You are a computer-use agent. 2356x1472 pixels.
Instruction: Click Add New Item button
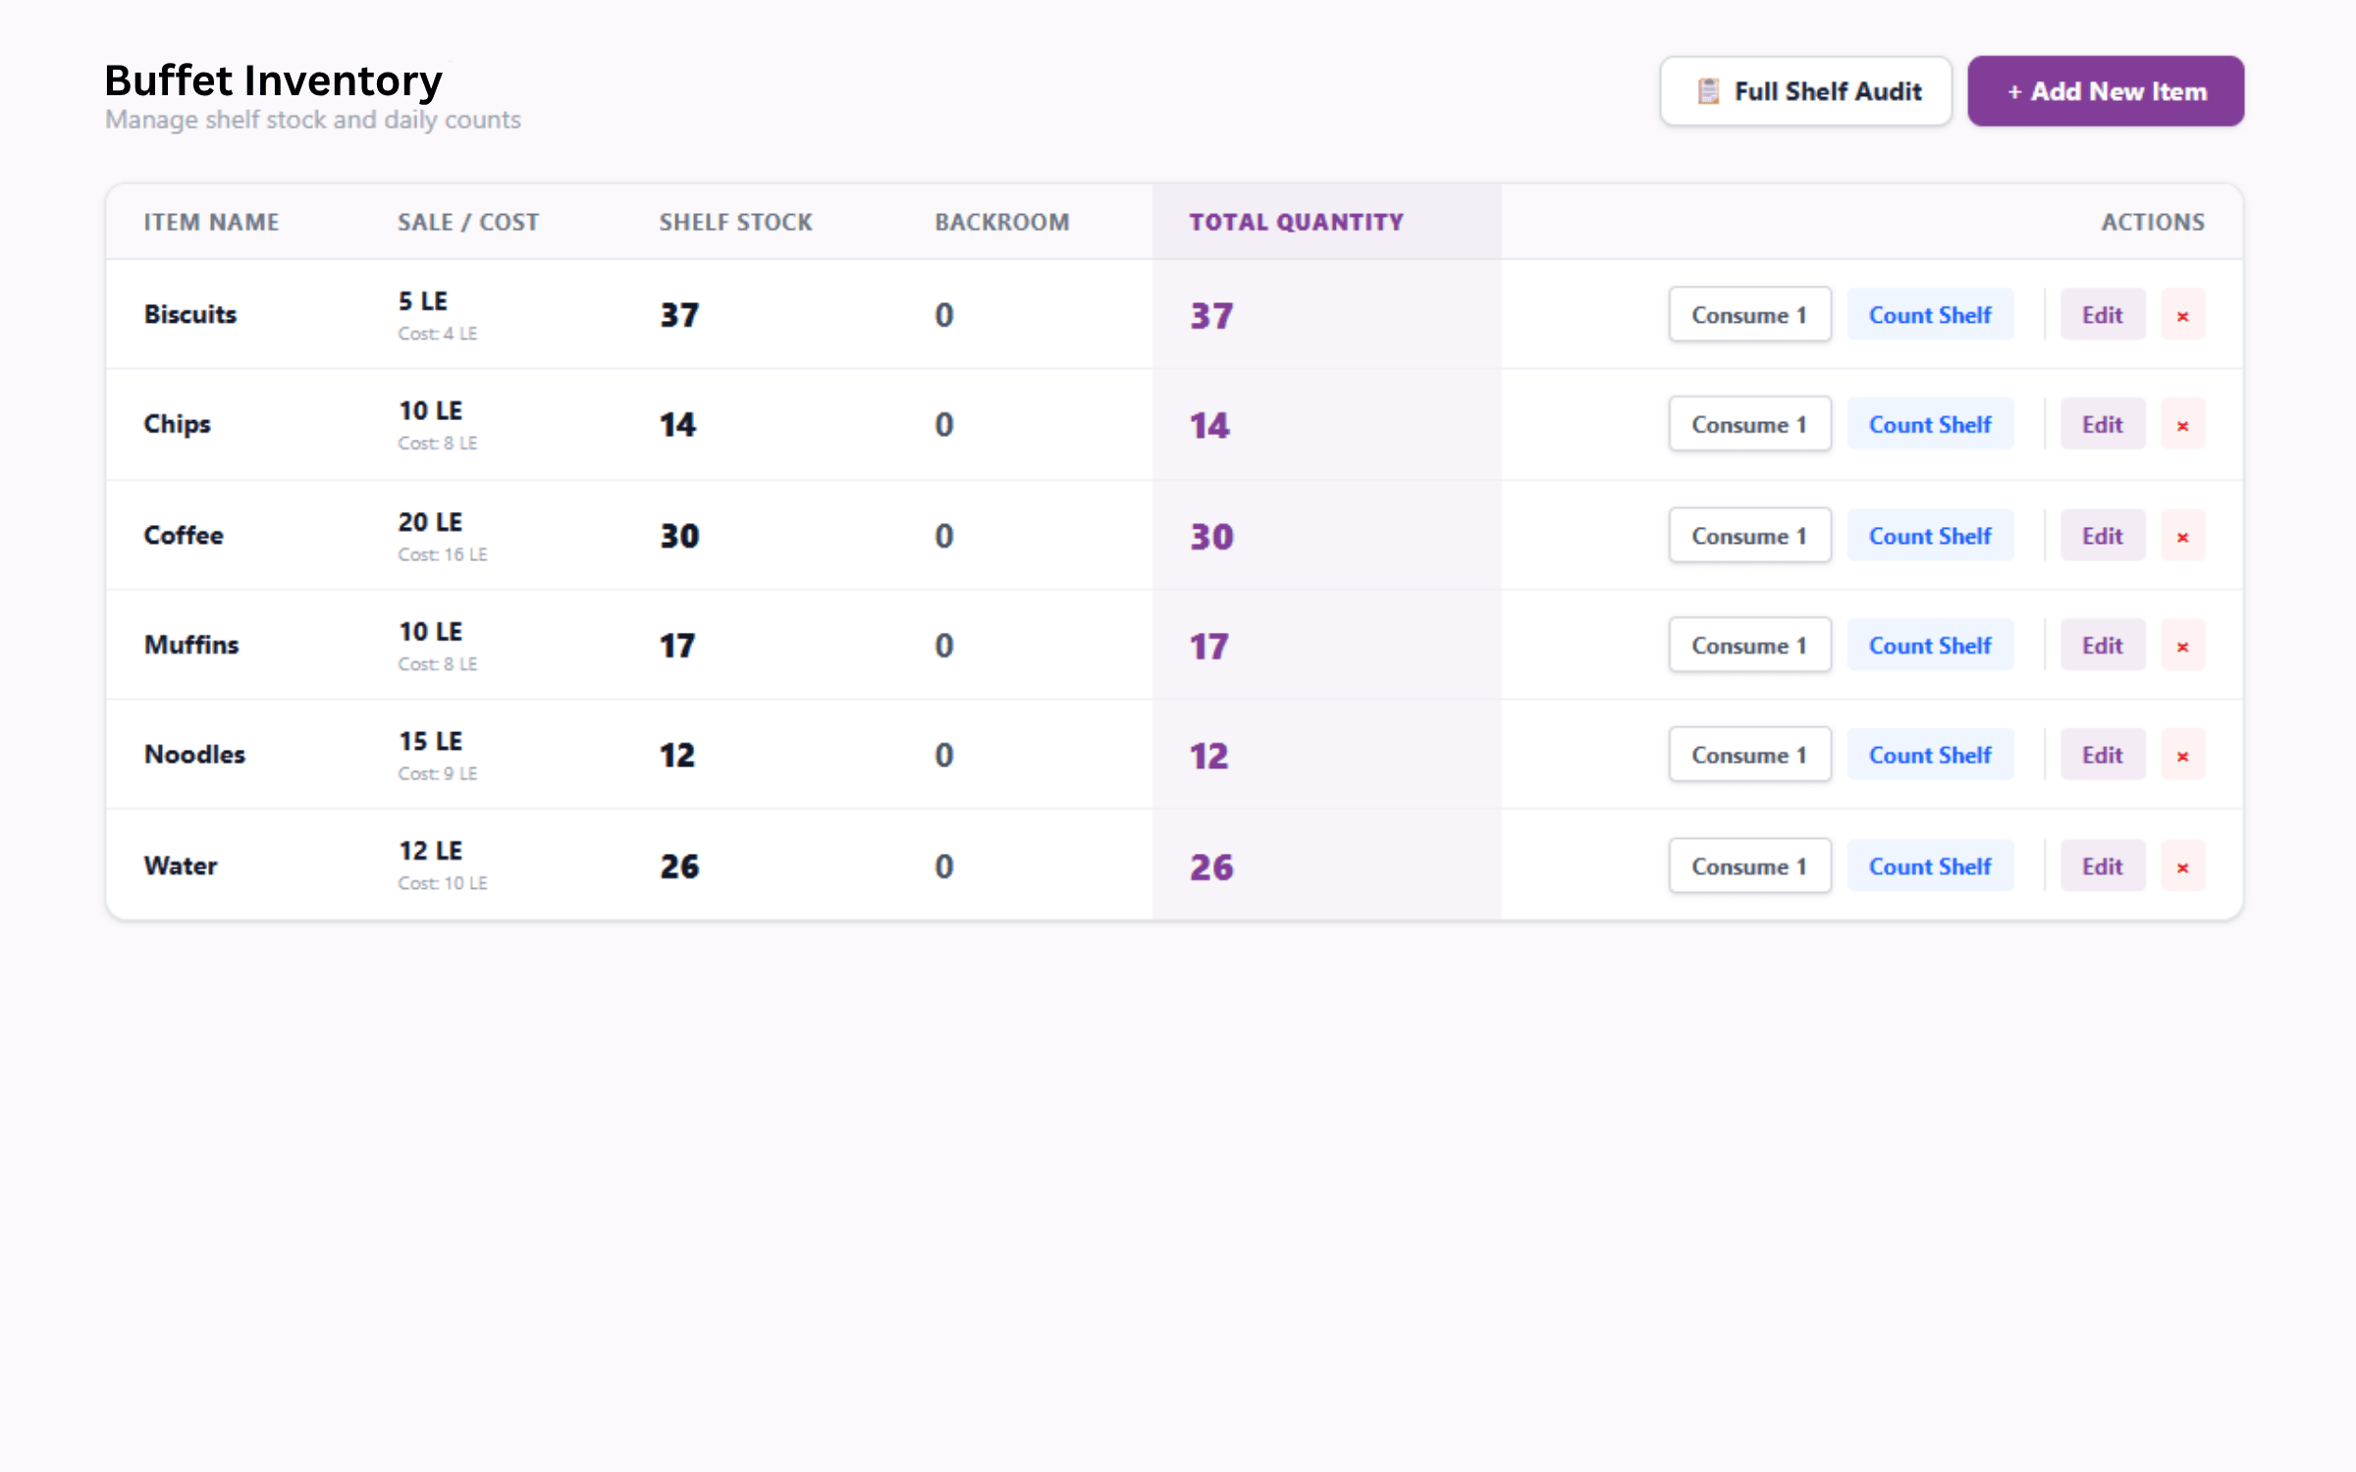[x=2106, y=91]
